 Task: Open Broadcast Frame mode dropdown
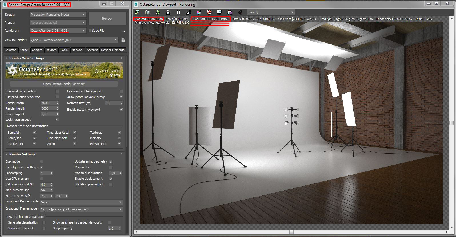tap(81, 209)
